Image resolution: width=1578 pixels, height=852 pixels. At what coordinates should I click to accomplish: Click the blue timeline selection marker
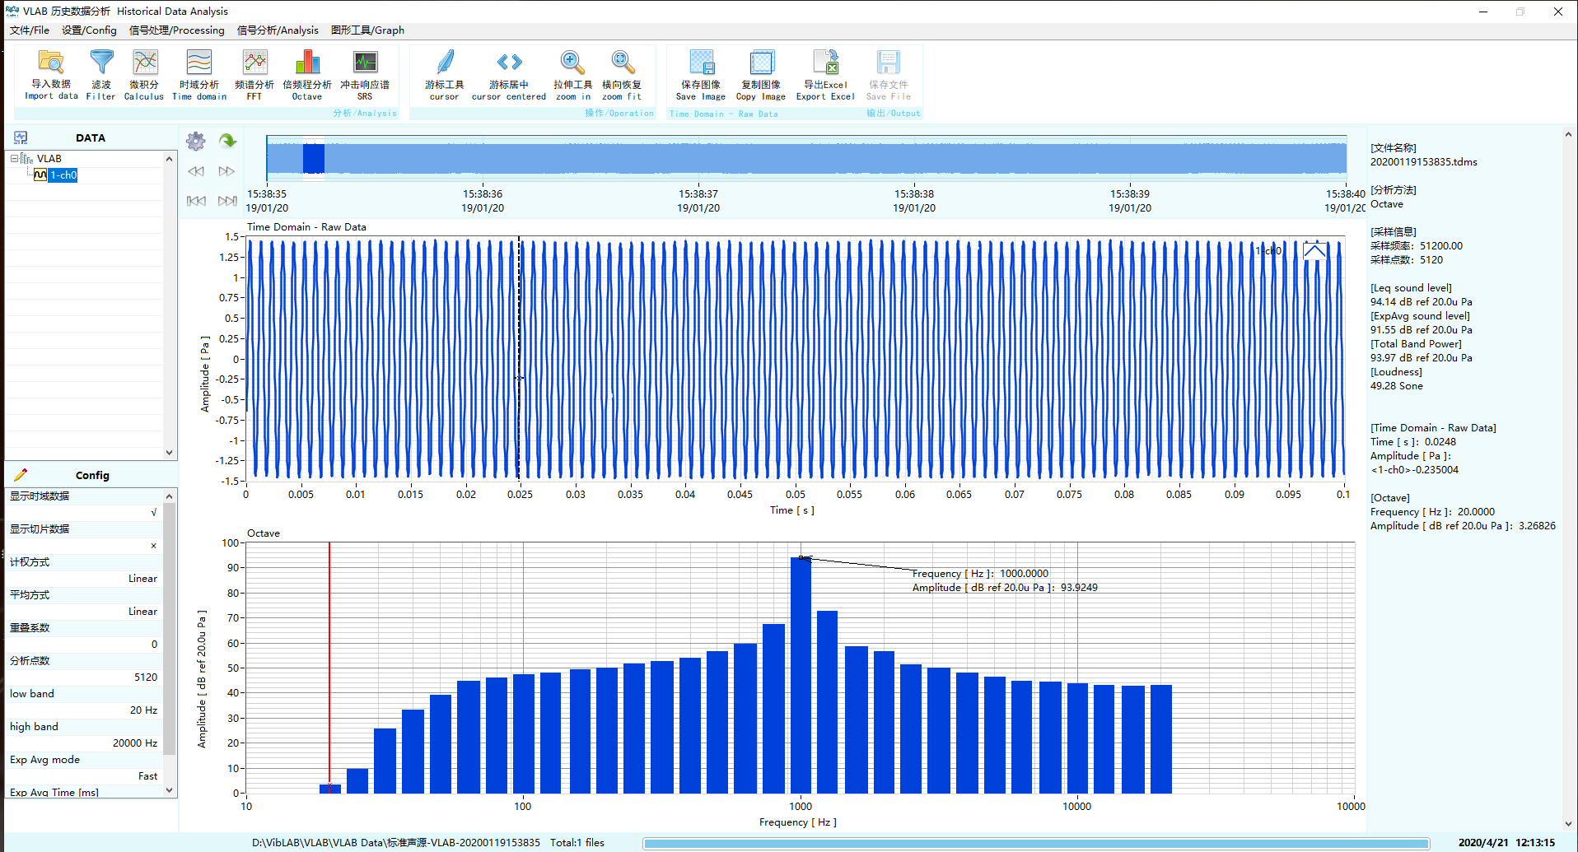tap(313, 158)
